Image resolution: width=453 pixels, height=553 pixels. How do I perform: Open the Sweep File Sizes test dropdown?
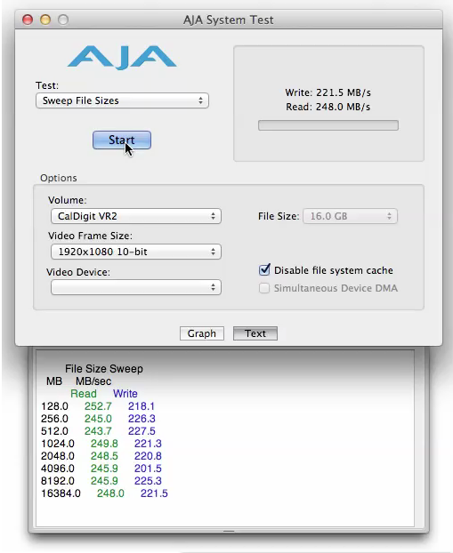122,100
